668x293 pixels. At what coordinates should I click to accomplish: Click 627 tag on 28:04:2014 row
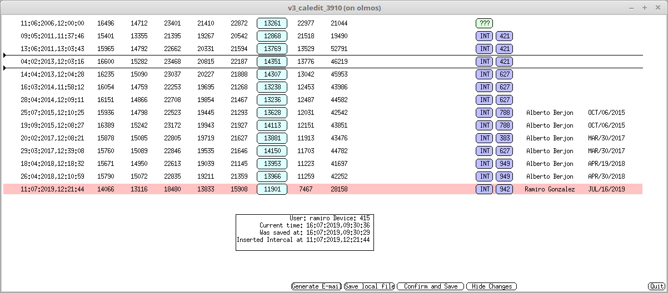point(504,100)
